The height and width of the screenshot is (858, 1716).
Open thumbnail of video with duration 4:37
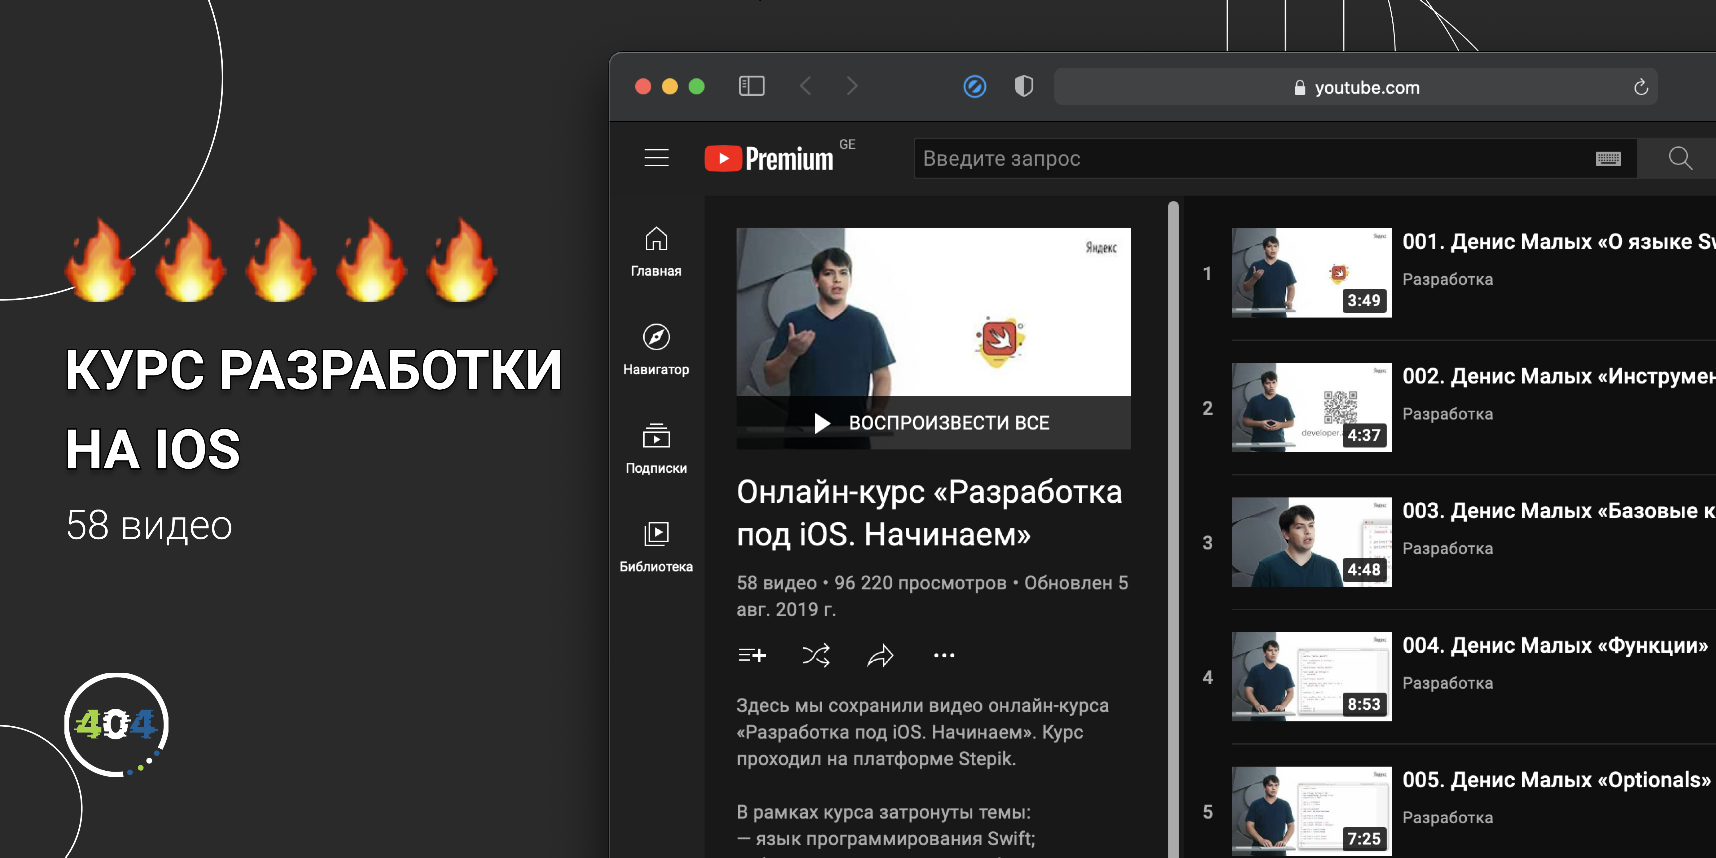(x=1312, y=408)
